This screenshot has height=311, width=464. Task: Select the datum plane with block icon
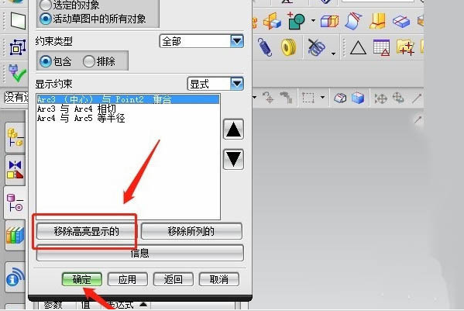click(x=272, y=21)
